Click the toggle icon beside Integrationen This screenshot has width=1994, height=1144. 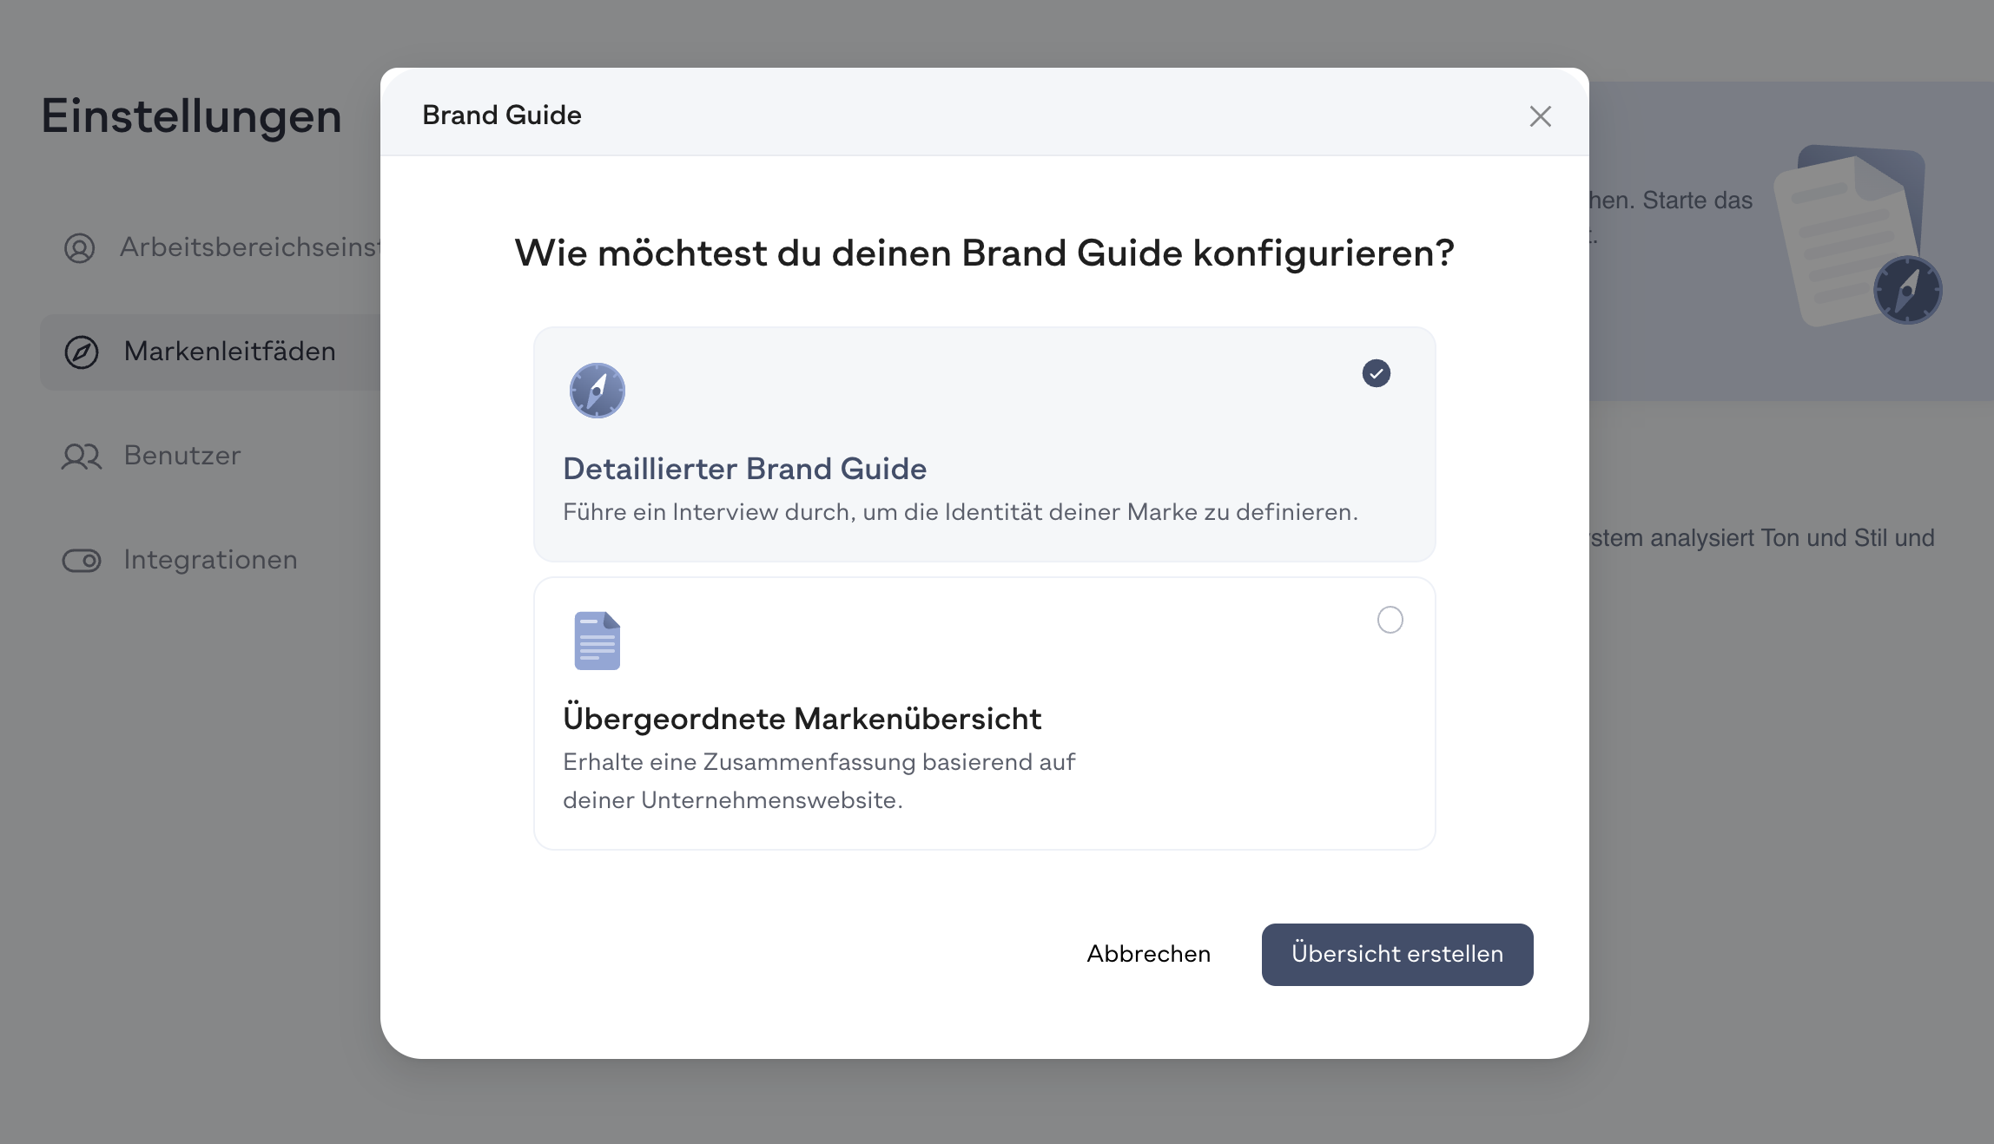(82, 561)
